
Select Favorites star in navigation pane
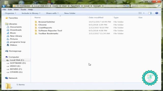[7, 18]
